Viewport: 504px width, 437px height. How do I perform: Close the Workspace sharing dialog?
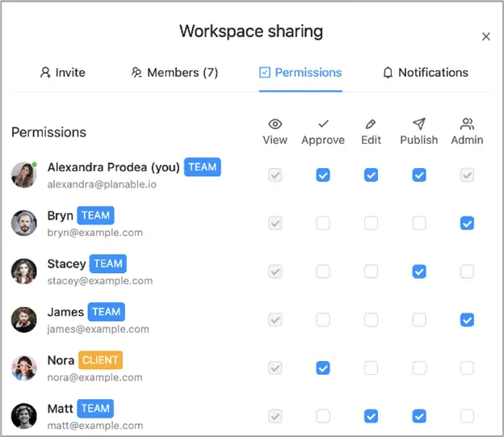pyautogui.click(x=485, y=36)
